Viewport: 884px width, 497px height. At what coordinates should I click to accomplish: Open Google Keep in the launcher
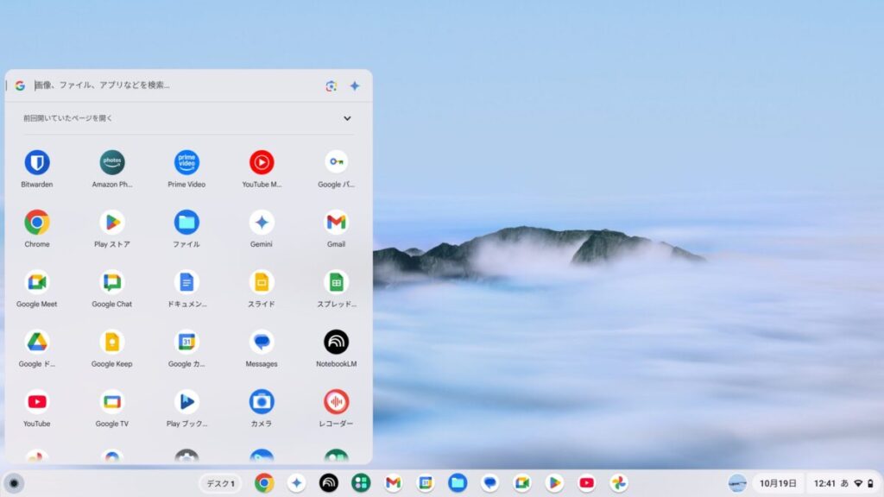coord(111,343)
